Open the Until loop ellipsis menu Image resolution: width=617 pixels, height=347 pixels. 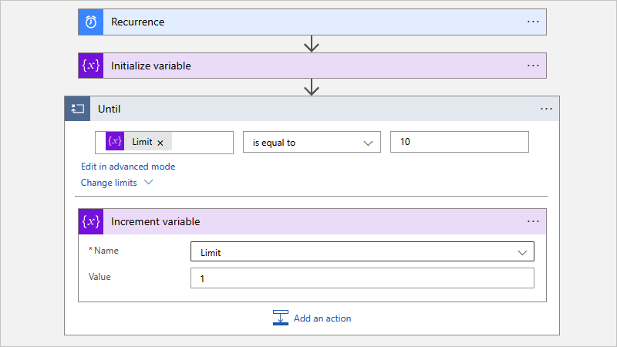coord(546,109)
